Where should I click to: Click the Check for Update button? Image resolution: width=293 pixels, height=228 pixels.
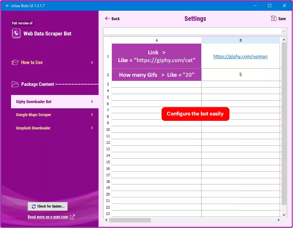pyautogui.click(x=48, y=206)
